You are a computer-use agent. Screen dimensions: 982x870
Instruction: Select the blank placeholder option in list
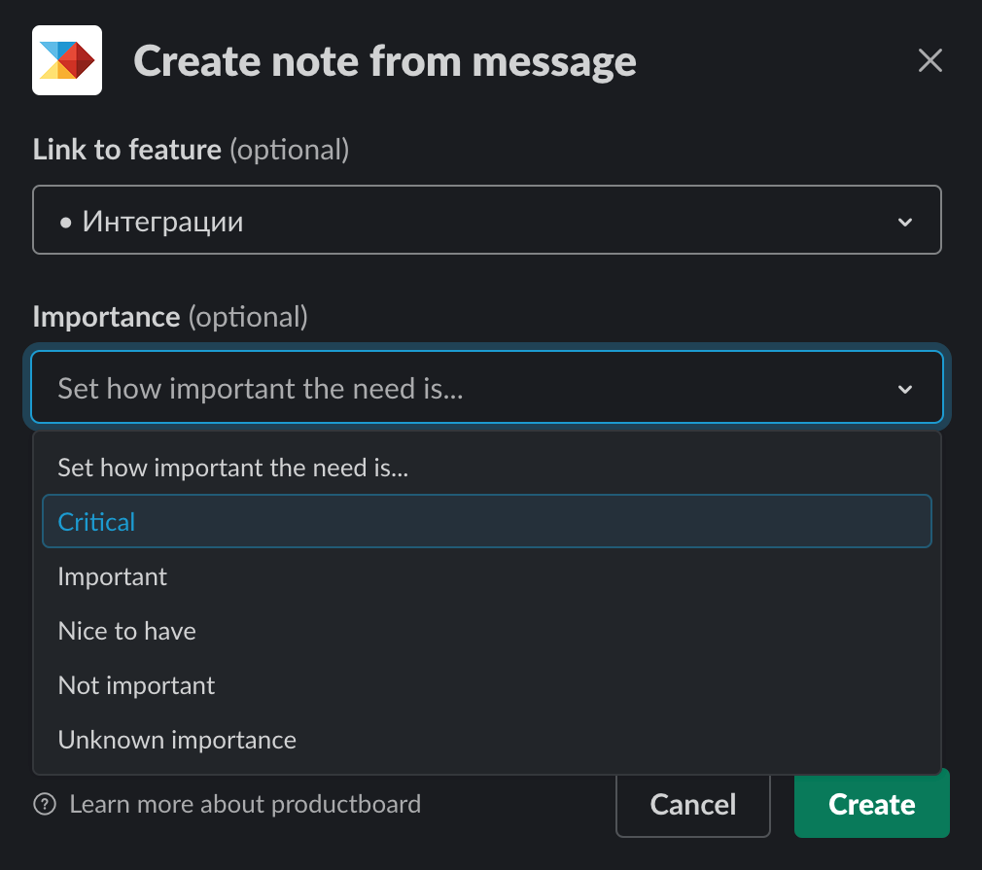[x=233, y=468]
